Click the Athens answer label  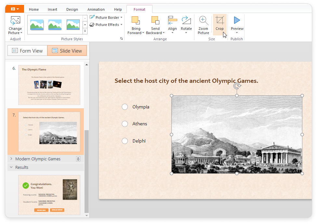pos(140,124)
